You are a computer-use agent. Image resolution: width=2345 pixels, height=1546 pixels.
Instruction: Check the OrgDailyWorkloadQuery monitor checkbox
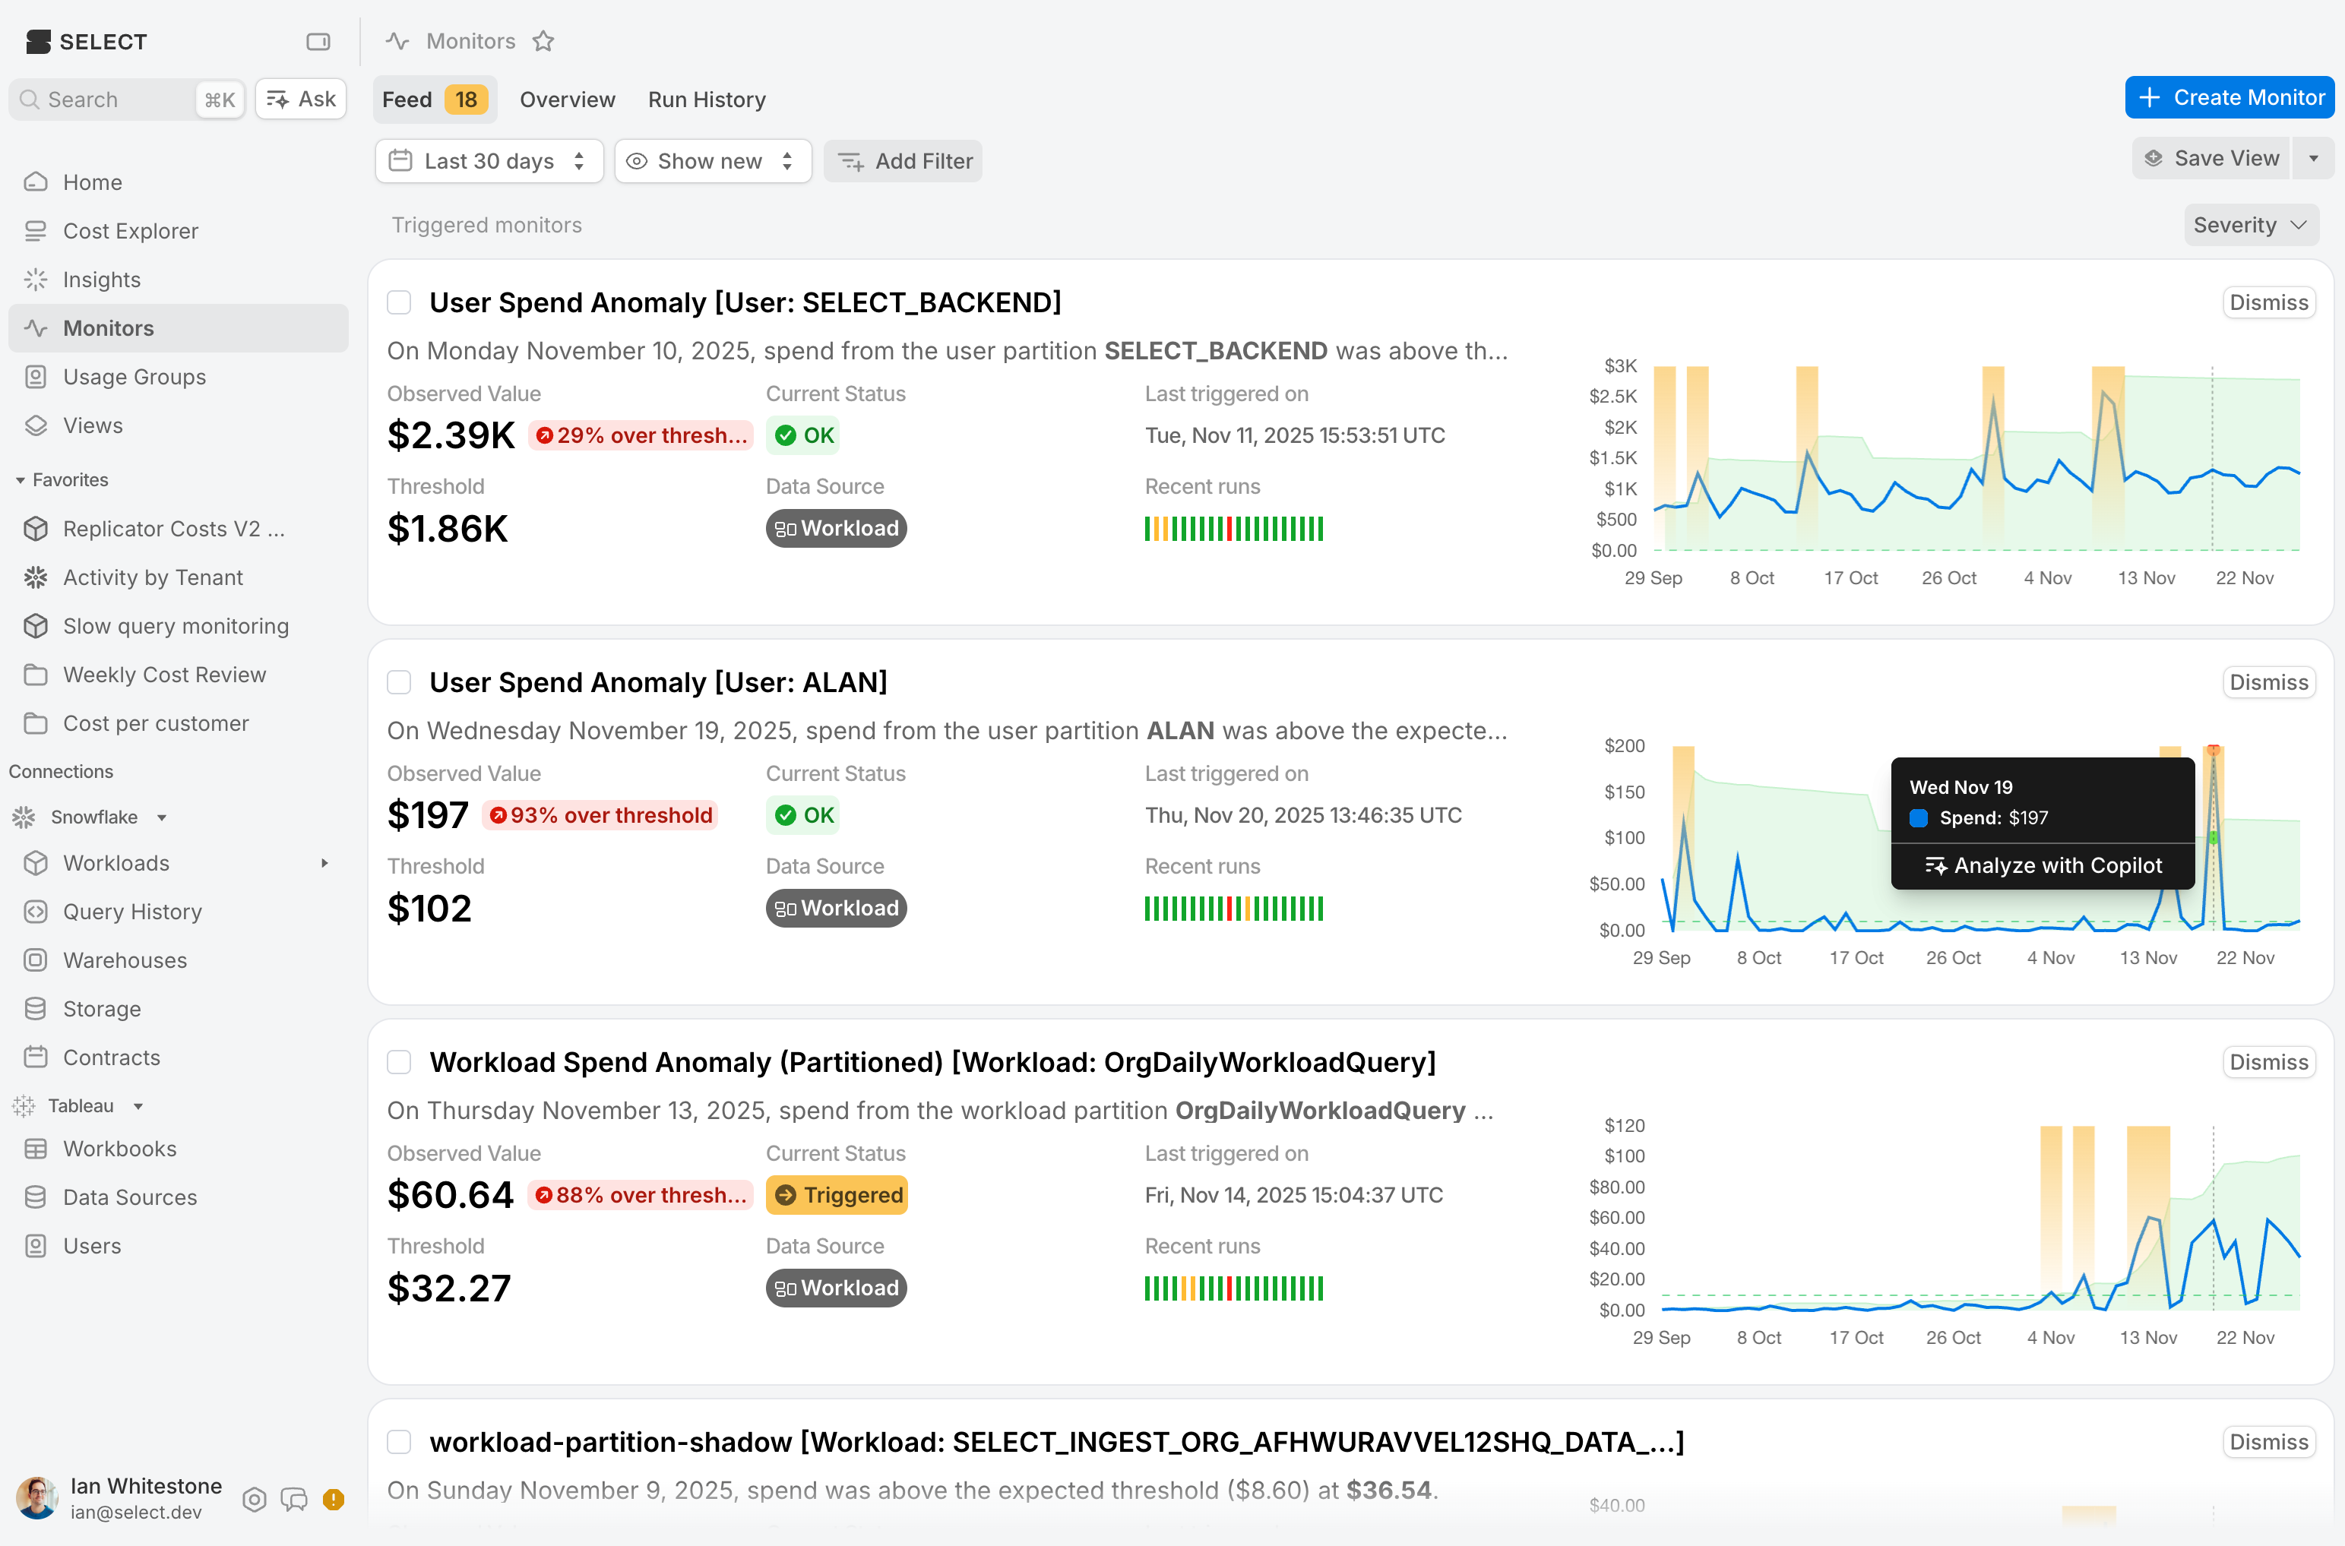click(398, 1062)
